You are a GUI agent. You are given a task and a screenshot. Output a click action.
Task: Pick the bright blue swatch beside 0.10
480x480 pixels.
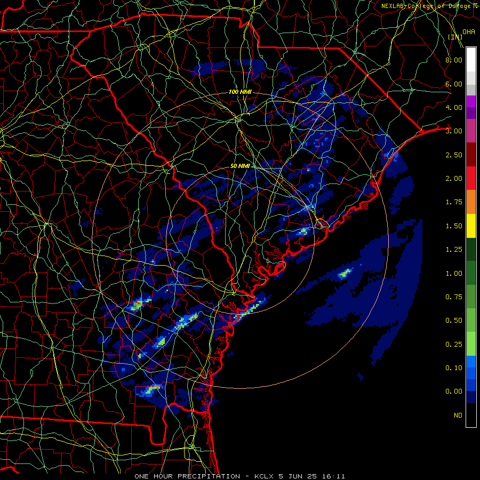point(471,362)
